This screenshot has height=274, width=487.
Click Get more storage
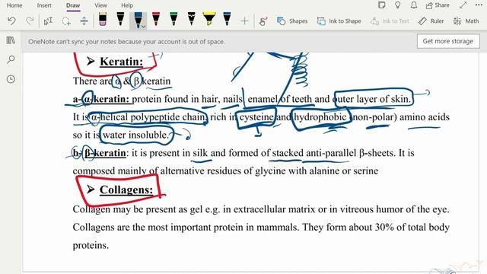448,41
